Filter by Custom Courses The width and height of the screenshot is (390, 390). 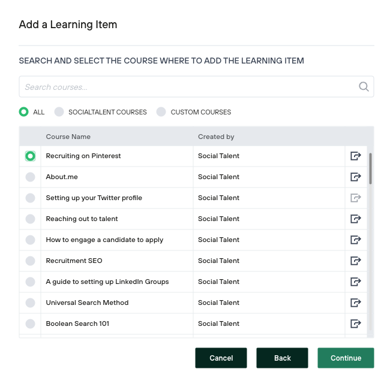point(161,112)
